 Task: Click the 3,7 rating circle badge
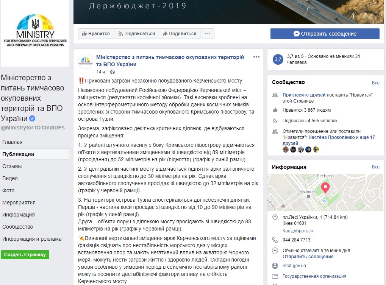pyautogui.click(x=278, y=59)
